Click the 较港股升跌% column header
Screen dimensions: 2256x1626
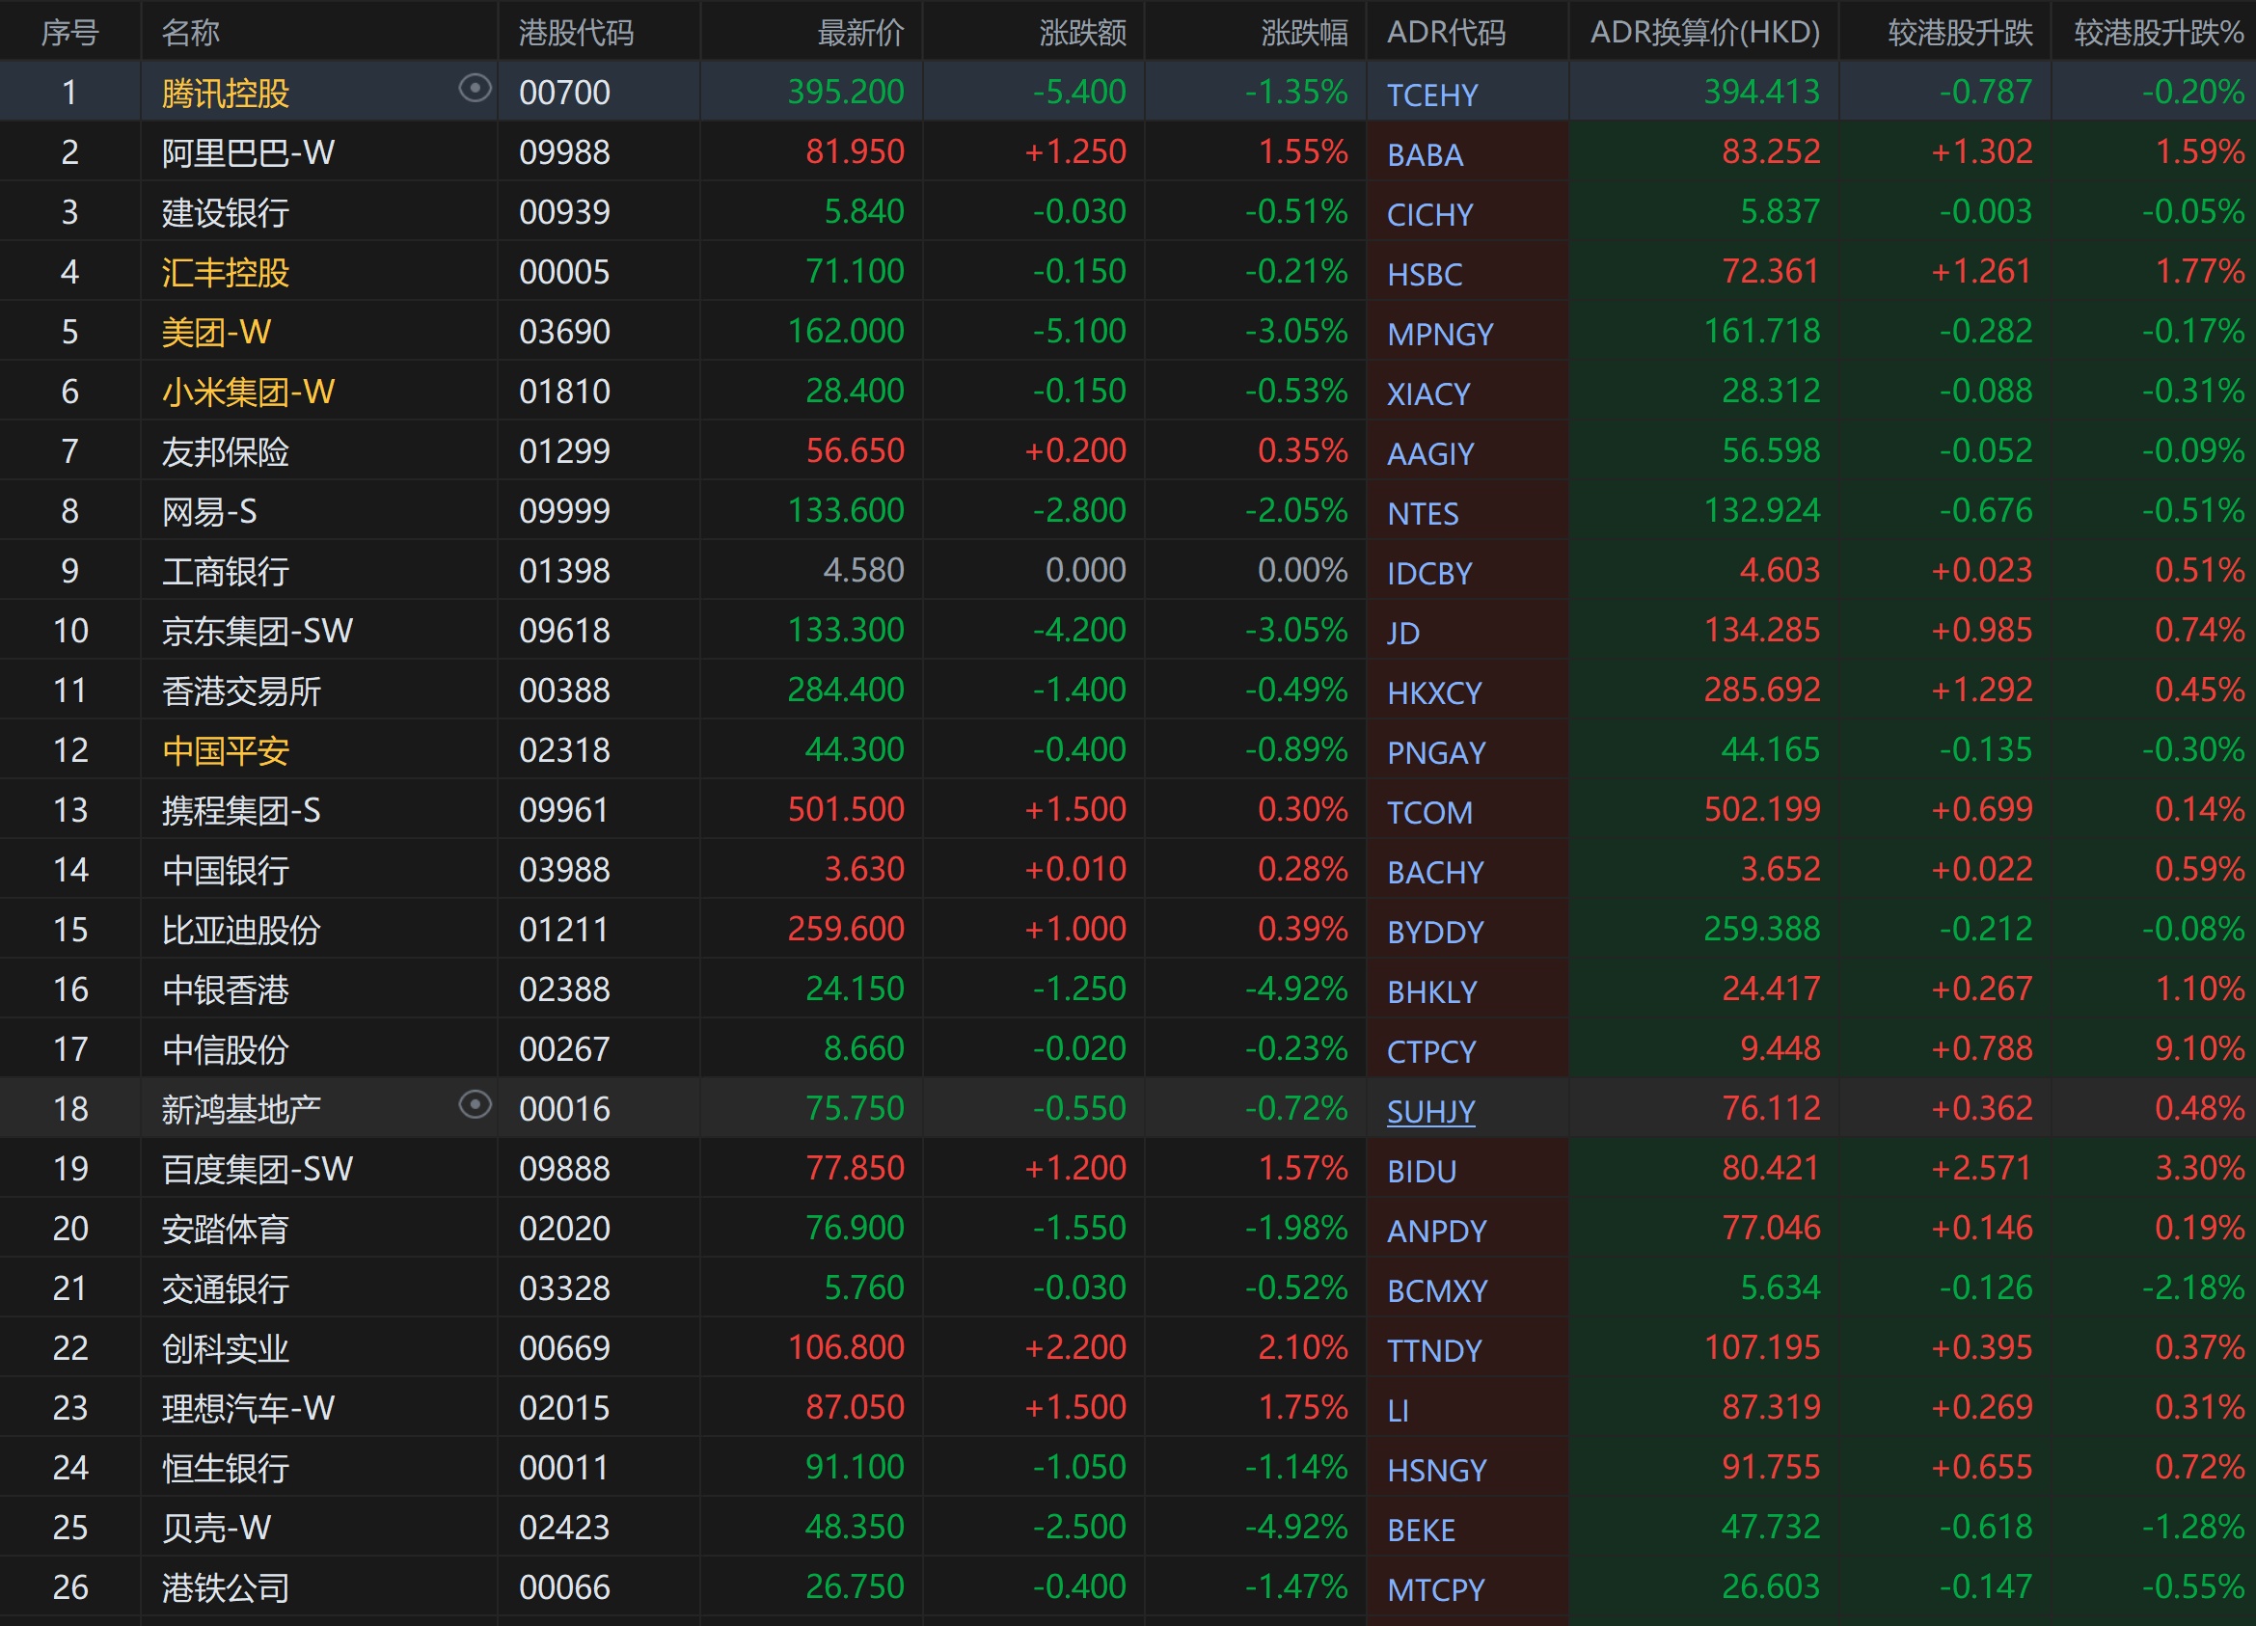[2158, 33]
